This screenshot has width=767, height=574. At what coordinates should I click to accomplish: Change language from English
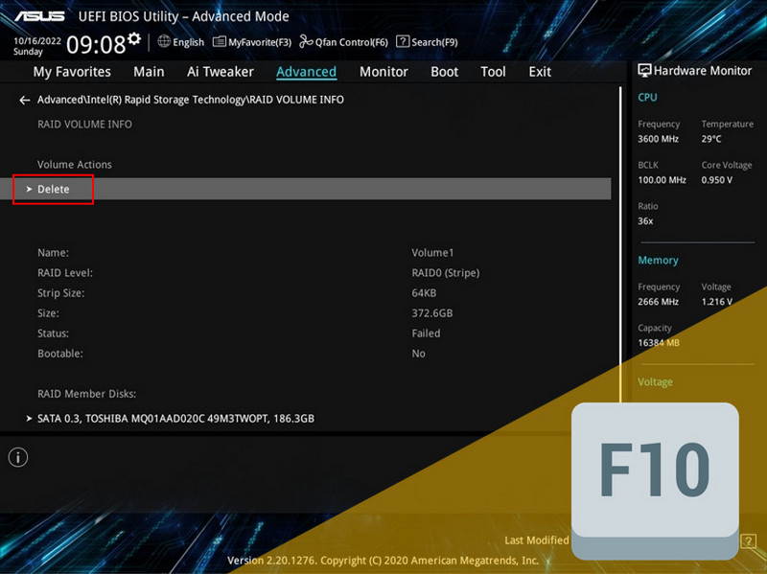tap(188, 42)
